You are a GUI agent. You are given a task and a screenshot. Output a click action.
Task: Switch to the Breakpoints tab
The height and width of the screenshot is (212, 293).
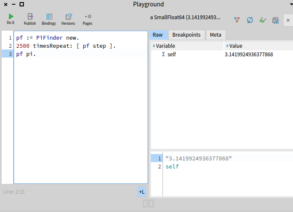click(186, 35)
